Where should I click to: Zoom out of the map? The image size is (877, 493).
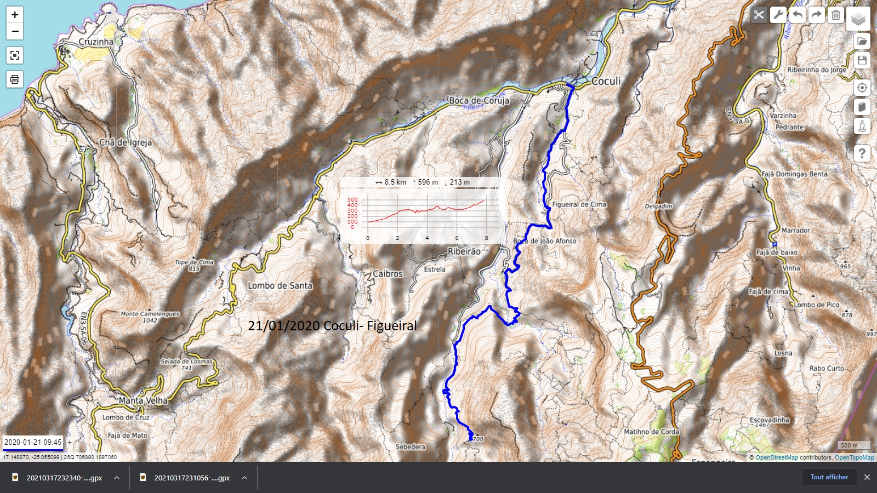pos(15,31)
